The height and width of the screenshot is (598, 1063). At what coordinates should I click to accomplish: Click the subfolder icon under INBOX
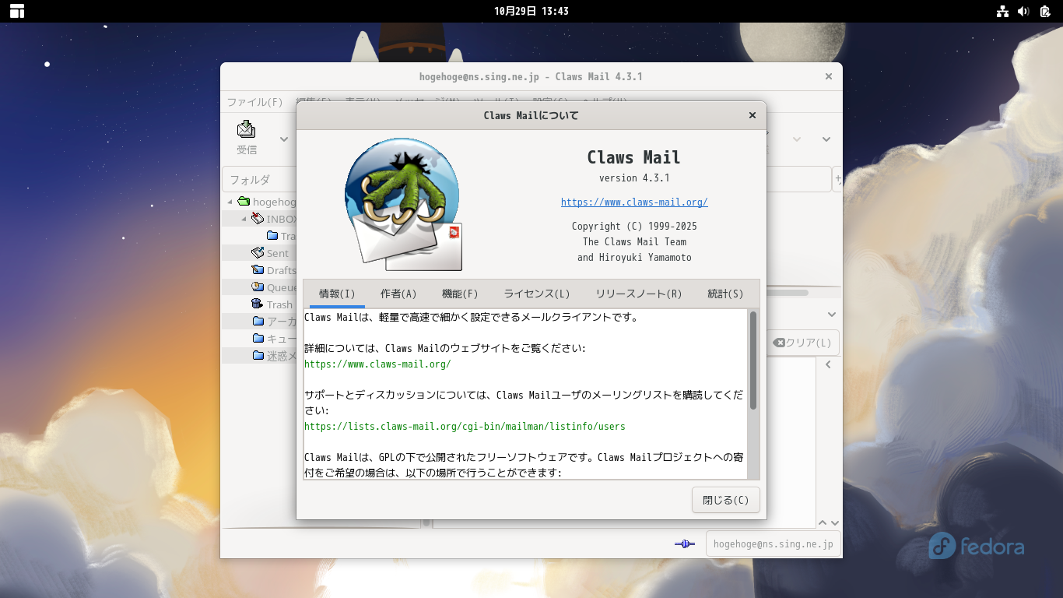272,236
